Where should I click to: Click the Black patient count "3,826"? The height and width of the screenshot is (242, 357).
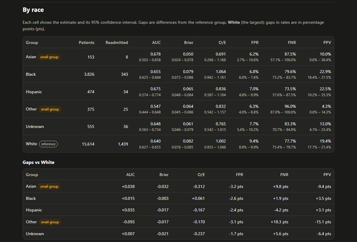click(x=89, y=74)
